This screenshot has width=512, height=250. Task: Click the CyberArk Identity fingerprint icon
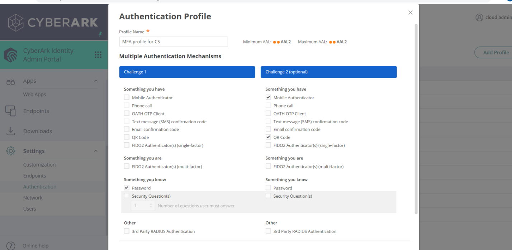11,55
